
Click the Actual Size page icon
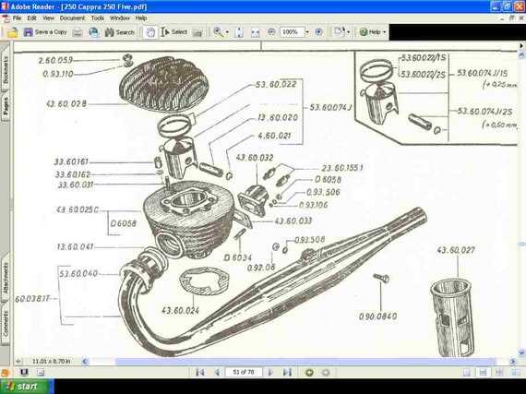(239, 32)
